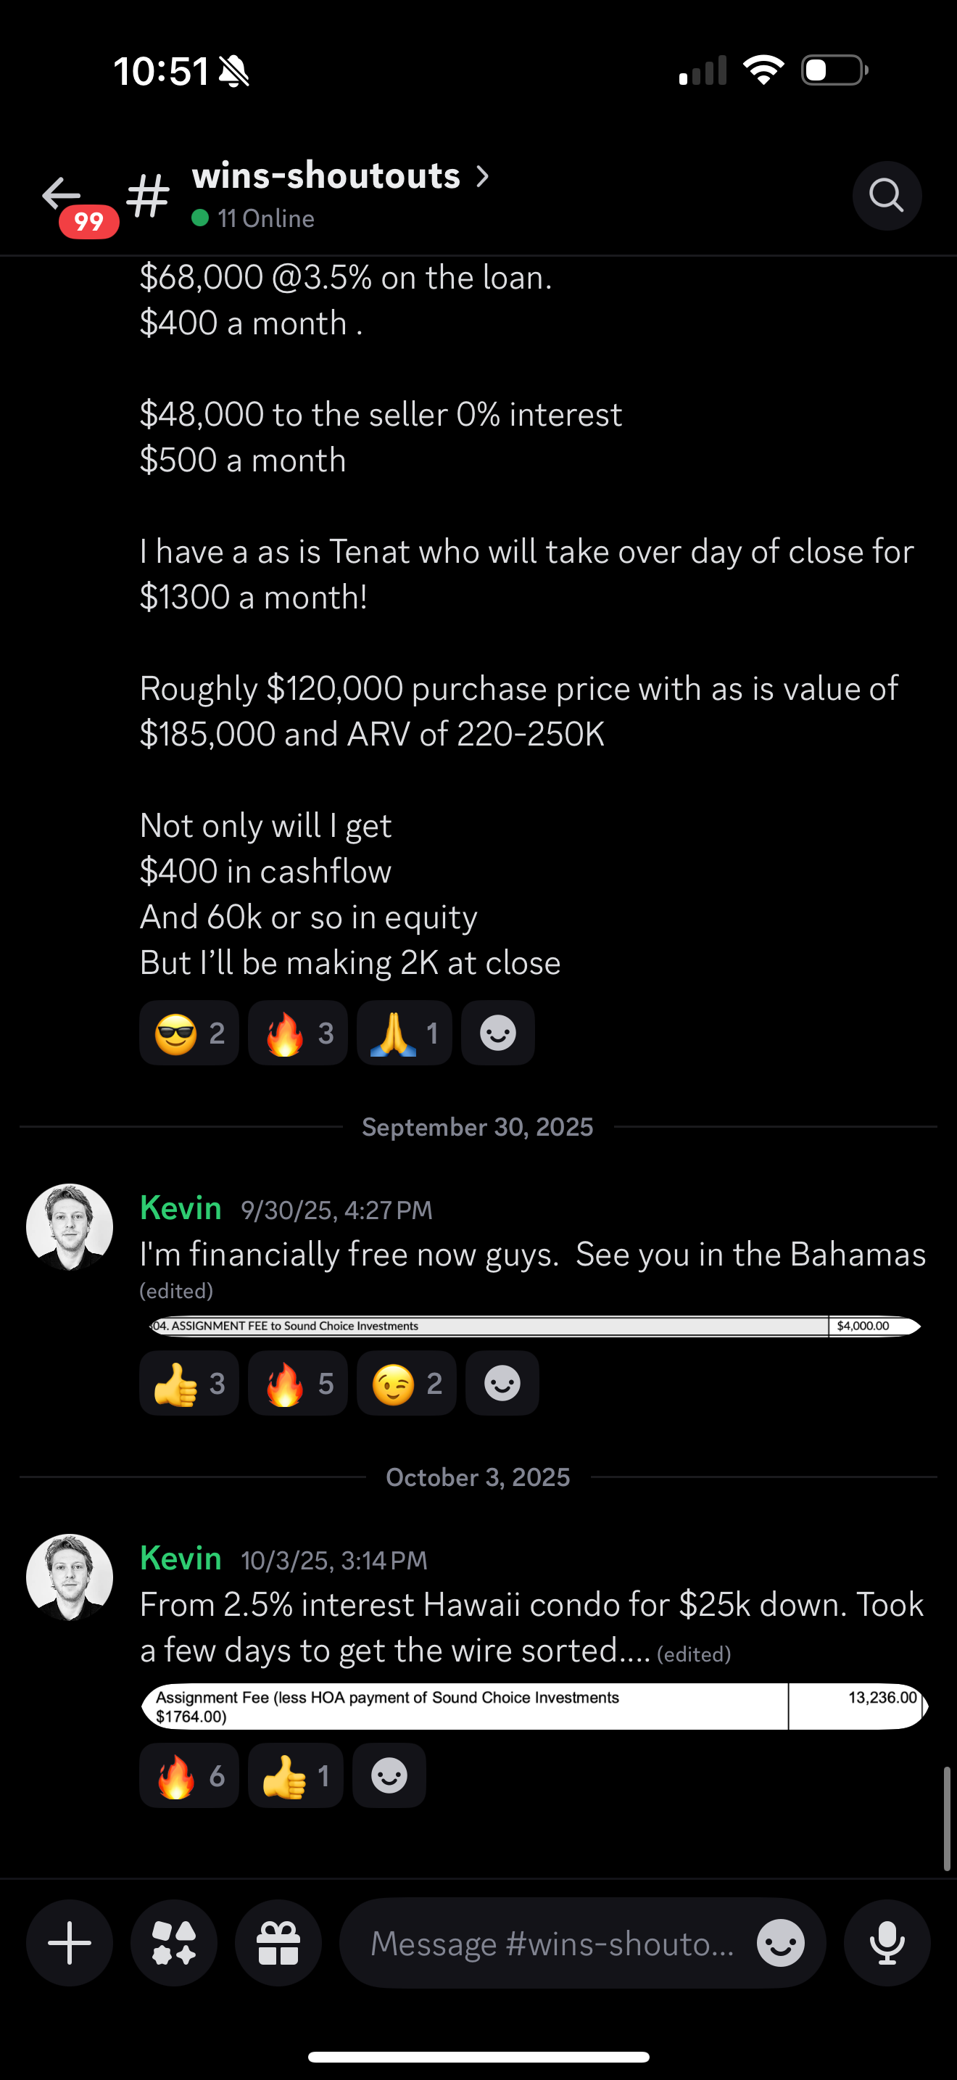Viewport: 957px width, 2080px height.
Task: Open the emoji picker in the message bar
Action: tap(779, 1943)
